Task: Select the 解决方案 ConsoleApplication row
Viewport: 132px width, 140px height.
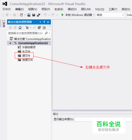Action: (29, 39)
